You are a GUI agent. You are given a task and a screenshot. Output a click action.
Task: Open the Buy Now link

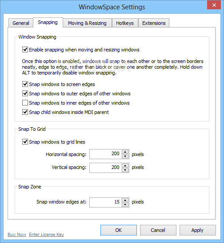tap(17, 234)
